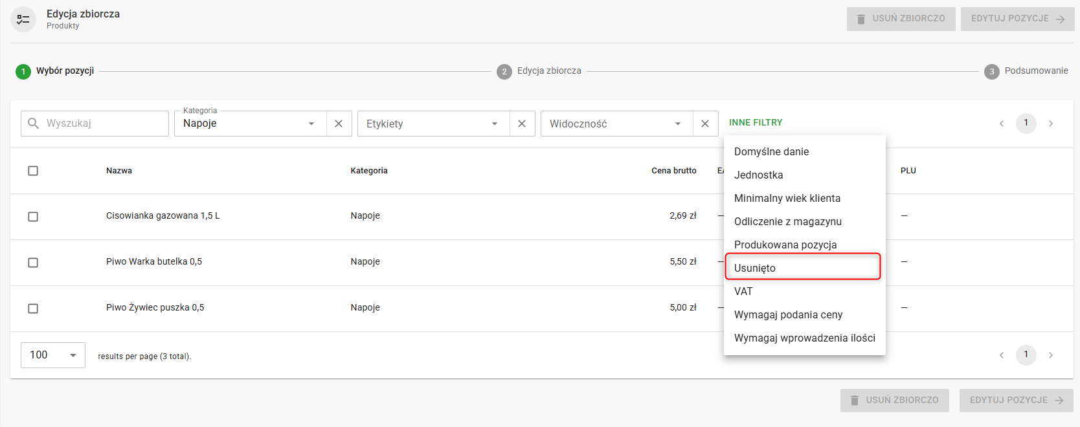1080x427 pixels.
Task: Click the INNE FILTRY link
Action: point(756,122)
